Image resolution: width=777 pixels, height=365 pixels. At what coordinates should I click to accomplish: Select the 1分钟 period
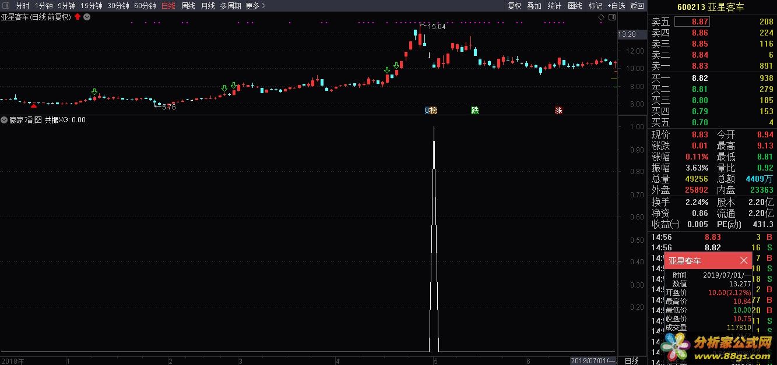(x=44, y=6)
